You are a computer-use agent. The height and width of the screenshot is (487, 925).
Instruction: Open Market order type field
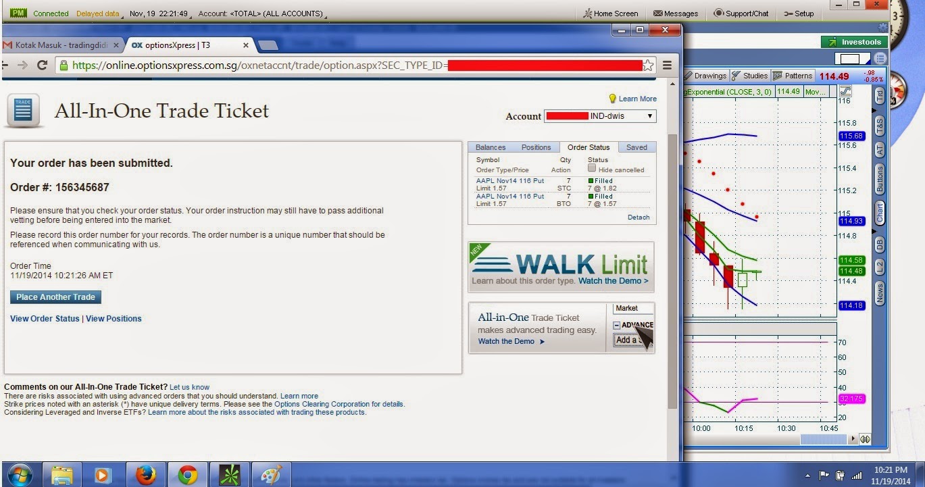click(633, 308)
